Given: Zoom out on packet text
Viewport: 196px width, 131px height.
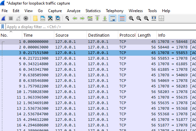Looking at the screenshot, I should 139,18.
